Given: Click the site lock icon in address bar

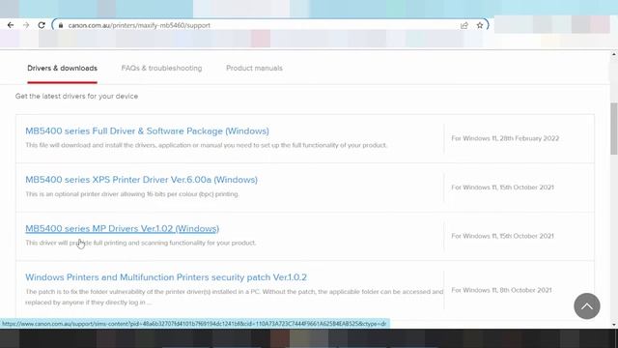Looking at the screenshot, I should [60, 25].
